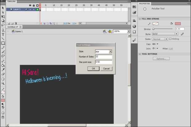Select the Selection arrow tool
This screenshot has width=191, height=127.
[3, 8]
